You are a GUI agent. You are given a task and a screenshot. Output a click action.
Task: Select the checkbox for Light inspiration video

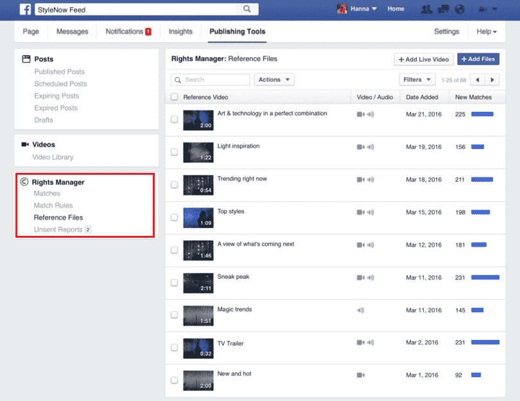point(174,152)
